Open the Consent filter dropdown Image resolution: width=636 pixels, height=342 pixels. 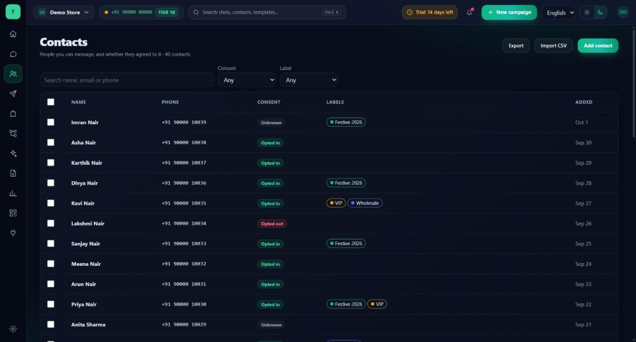click(247, 80)
